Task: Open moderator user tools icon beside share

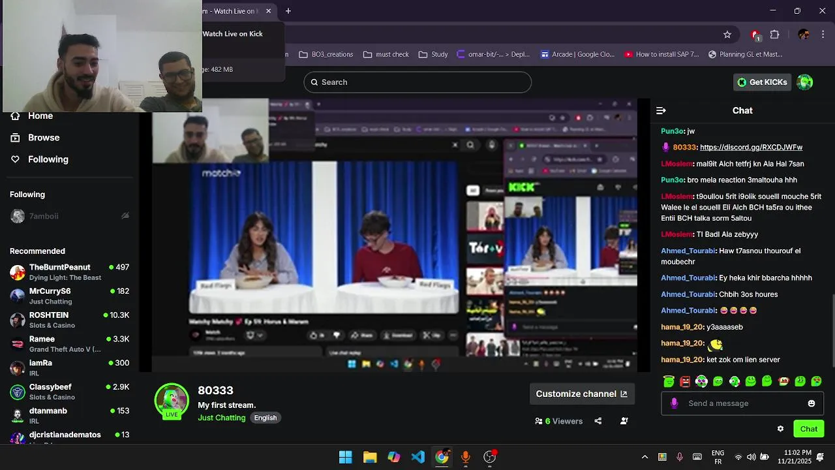Action: click(624, 421)
